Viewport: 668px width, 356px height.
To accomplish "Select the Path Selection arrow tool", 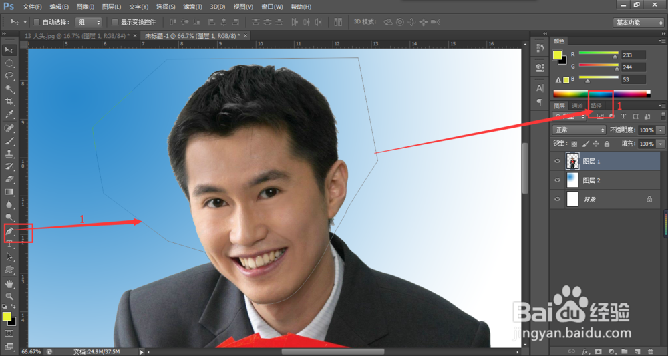I will [x=9, y=256].
